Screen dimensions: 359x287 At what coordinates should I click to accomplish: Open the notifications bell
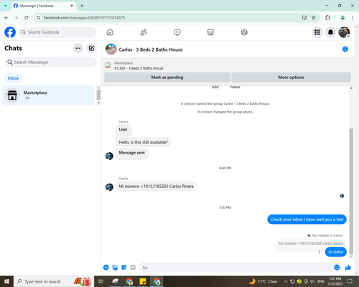click(x=330, y=32)
